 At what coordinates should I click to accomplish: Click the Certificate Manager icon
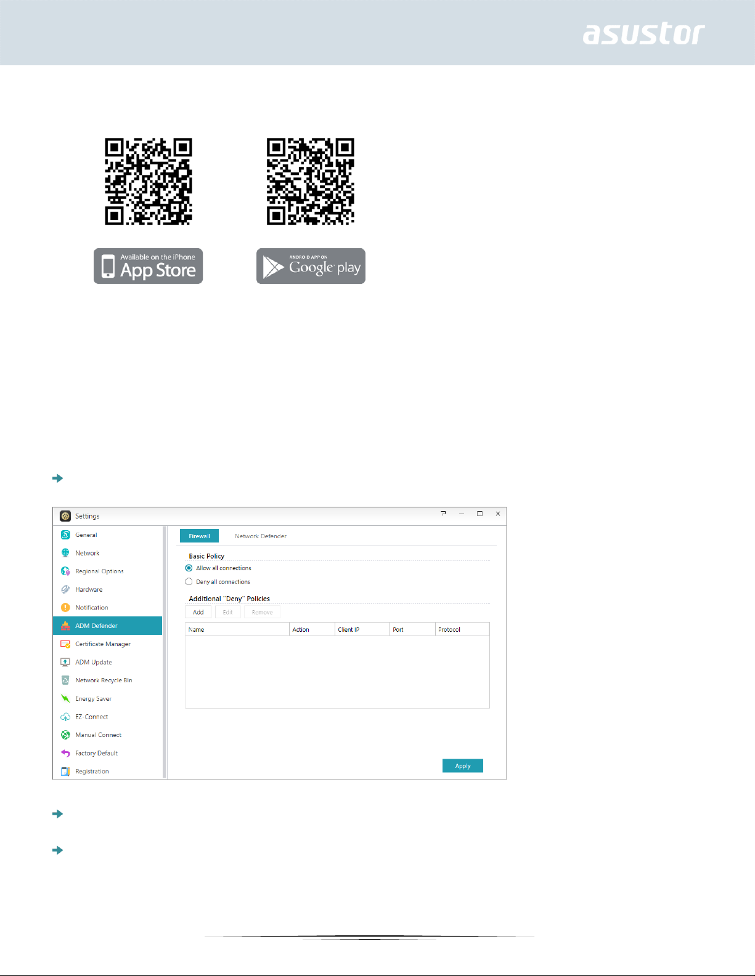click(x=65, y=643)
